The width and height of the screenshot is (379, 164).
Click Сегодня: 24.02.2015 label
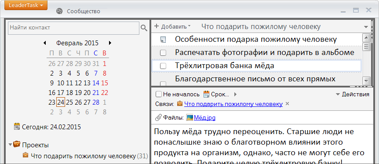point(51,127)
